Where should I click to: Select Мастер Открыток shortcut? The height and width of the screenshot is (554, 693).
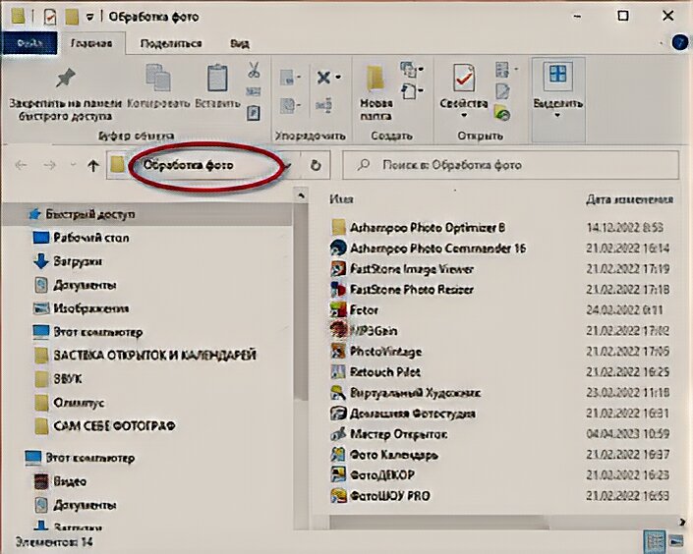point(388,434)
